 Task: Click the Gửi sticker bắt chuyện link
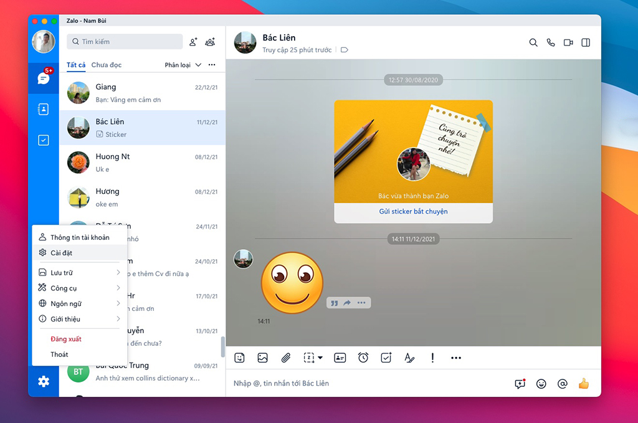(x=414, y=212)
